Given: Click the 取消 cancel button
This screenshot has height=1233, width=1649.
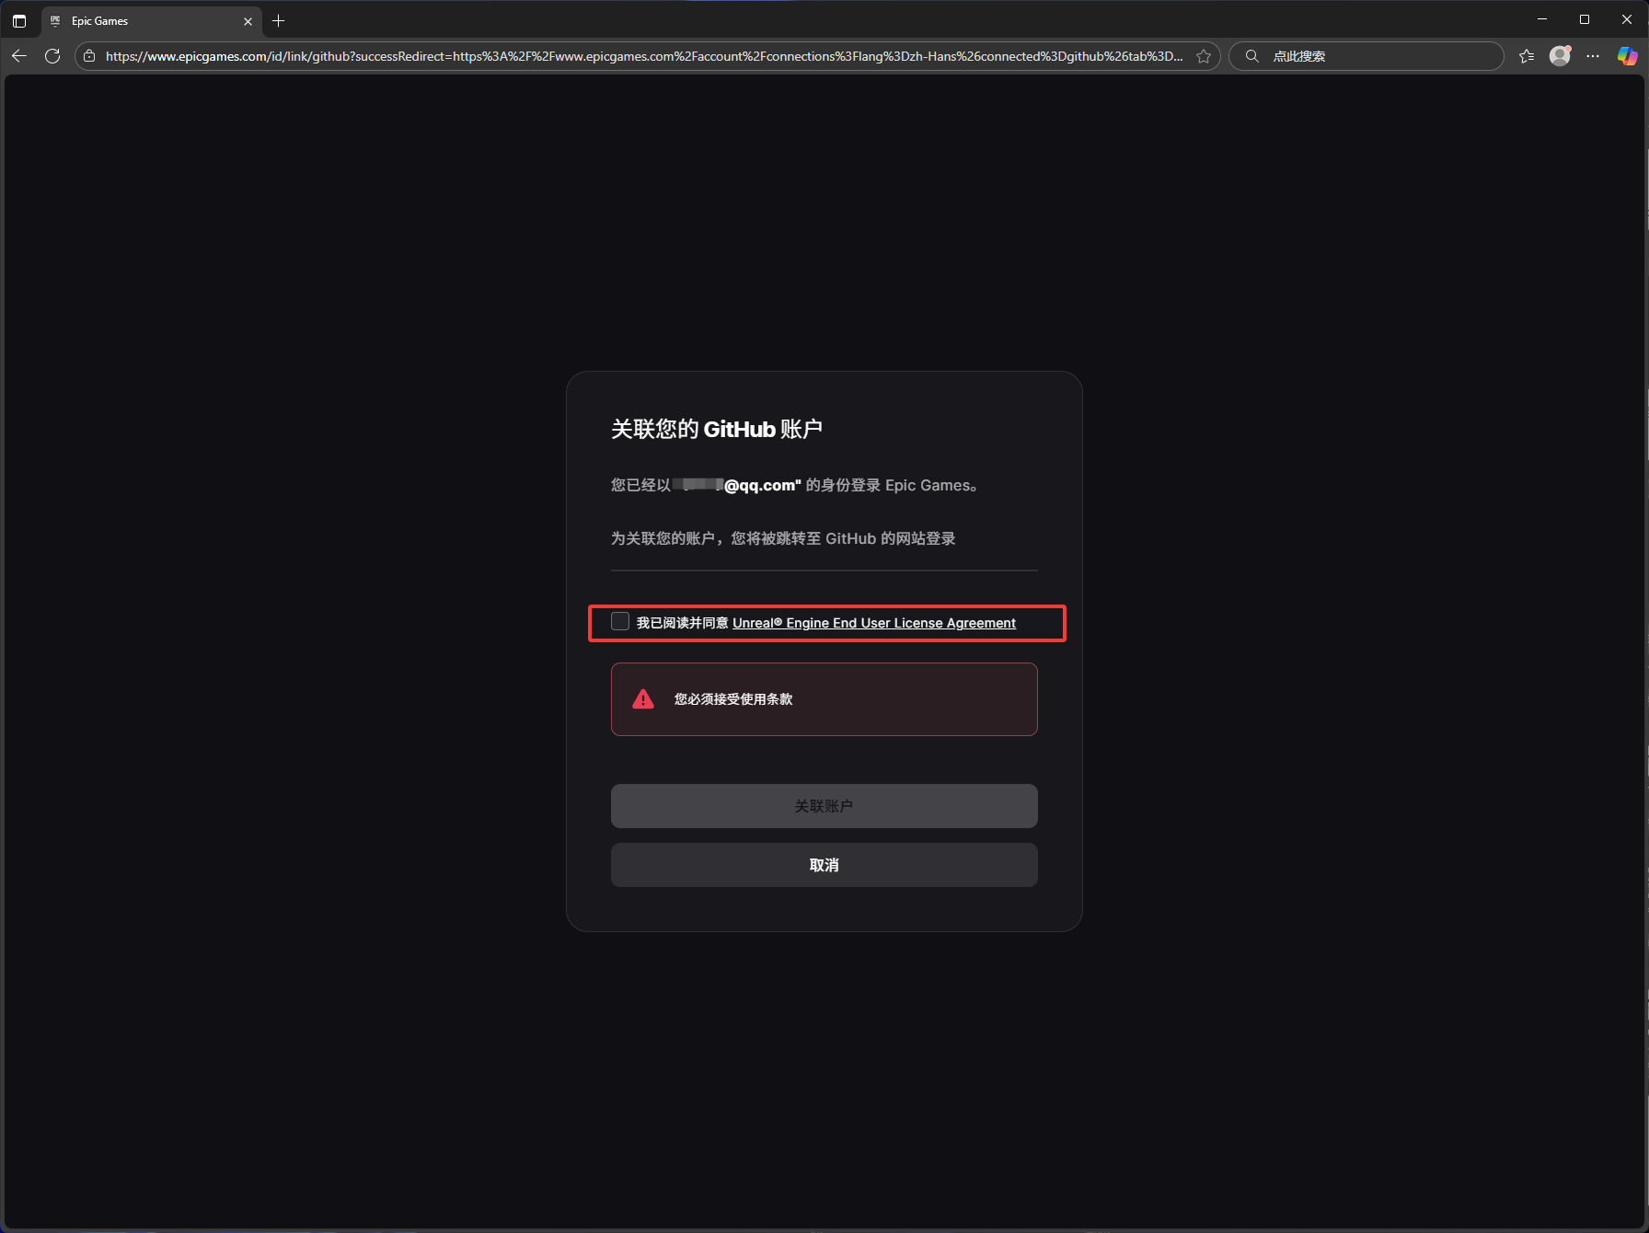Looking at the screenshot, I should coord(824,864).
